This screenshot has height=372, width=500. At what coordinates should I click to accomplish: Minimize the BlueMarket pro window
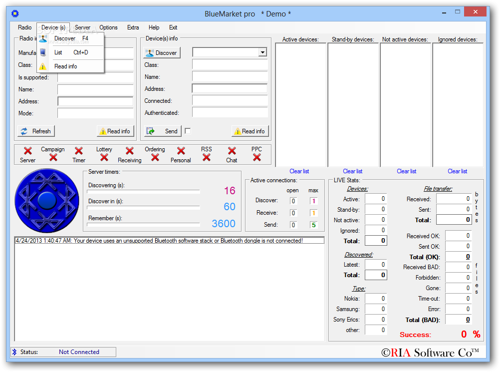tap(444, 13)
